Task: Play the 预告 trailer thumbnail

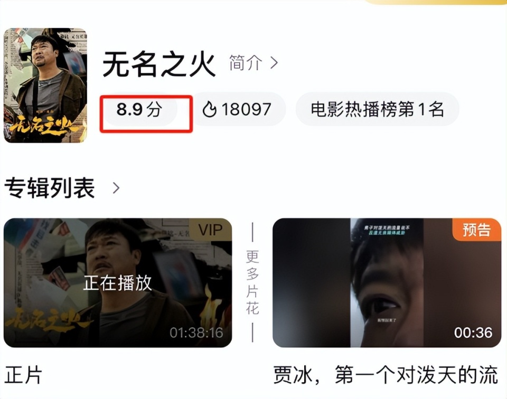Action: pos(387,283)
